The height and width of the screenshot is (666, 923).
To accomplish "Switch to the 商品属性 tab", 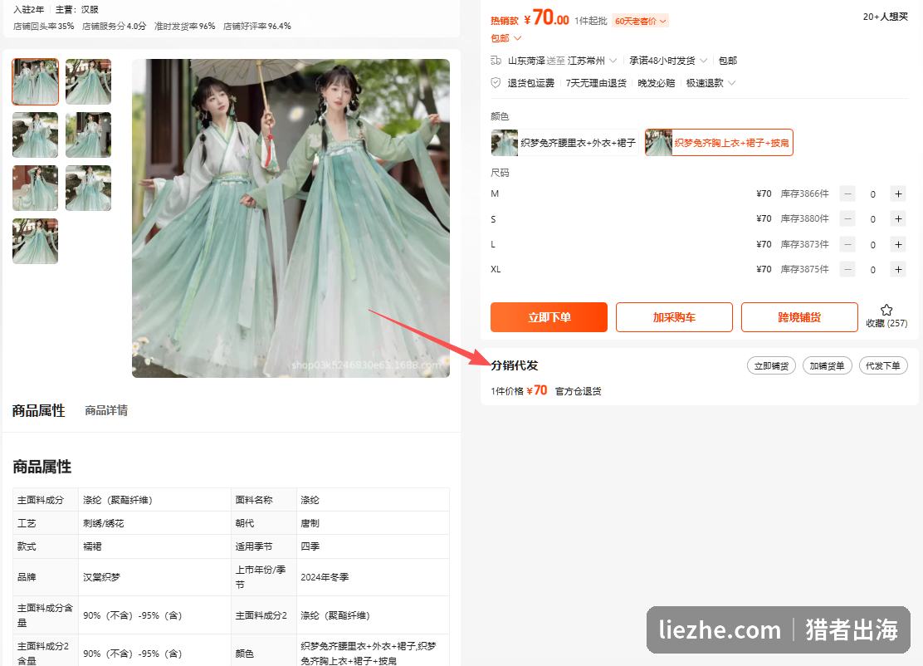I will [39, 410].
